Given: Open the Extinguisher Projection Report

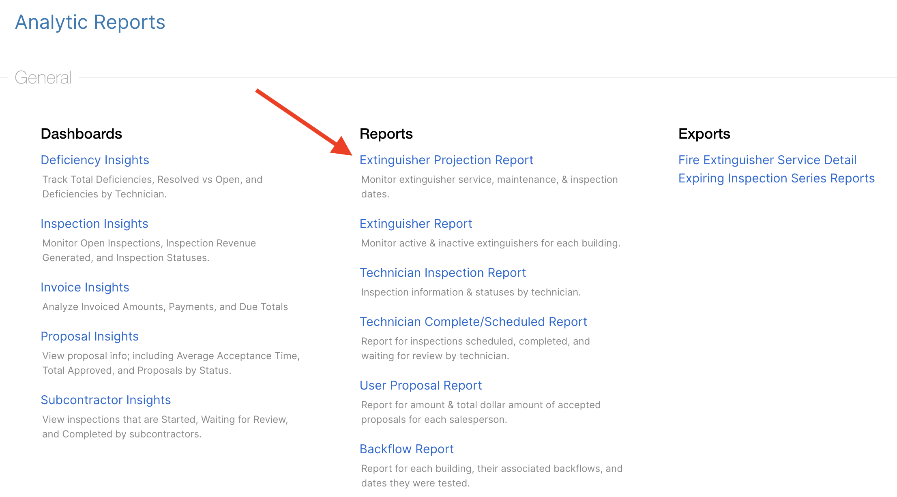Looking at the screenshot, I should [x=446, y=160].
